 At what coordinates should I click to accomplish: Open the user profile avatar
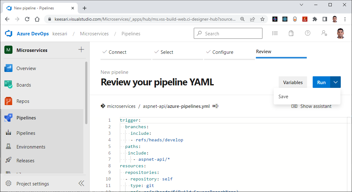[x=340, y=33]
